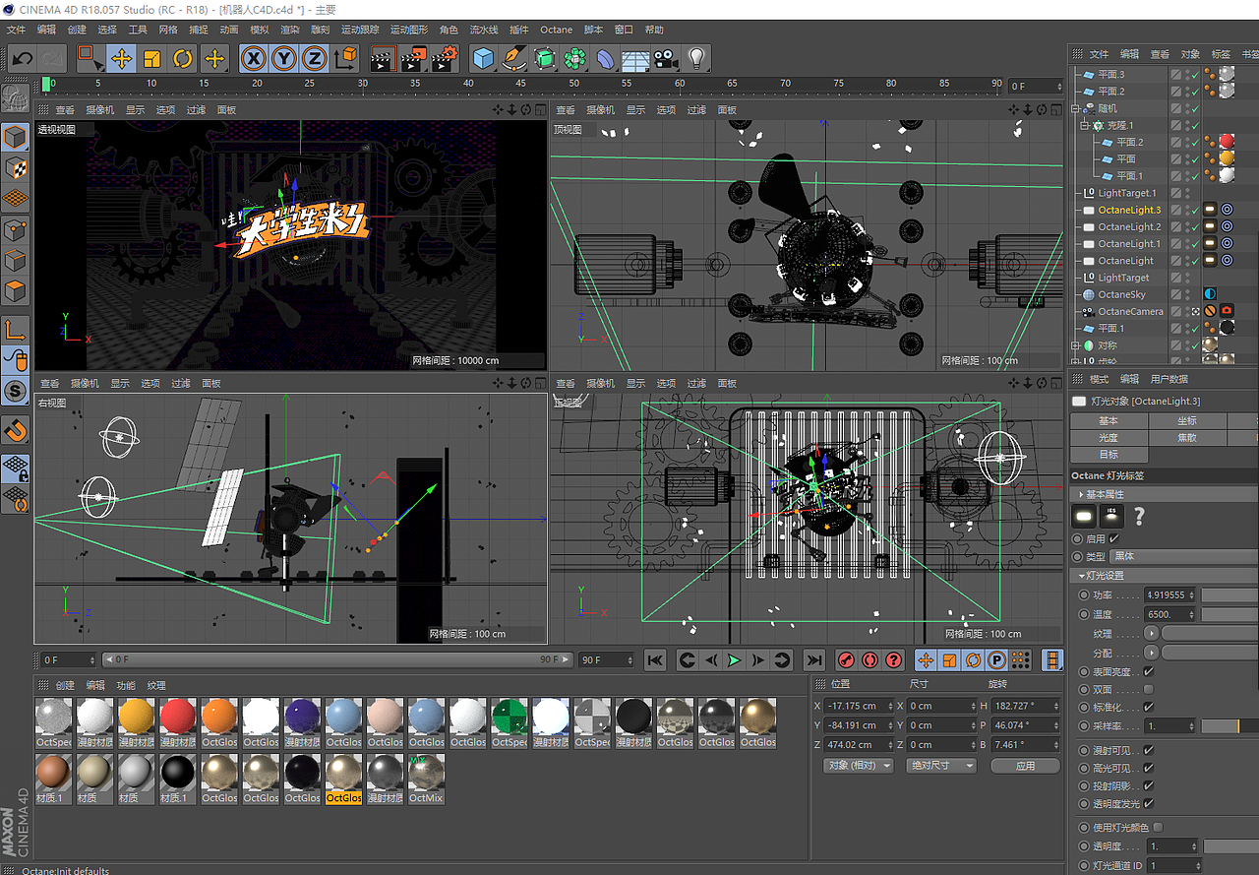
Task: Jump to the start of animation
Action: [656, 659]
